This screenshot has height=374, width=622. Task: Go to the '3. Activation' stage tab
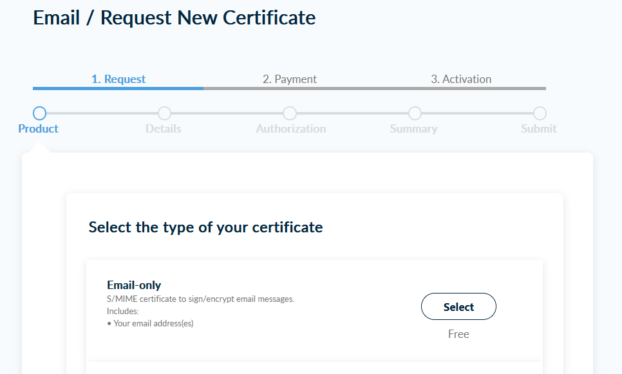(x=461, y=79)
